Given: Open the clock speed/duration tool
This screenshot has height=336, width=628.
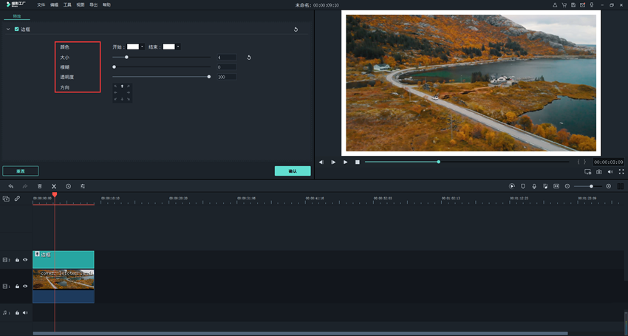Looking at the screenshot, I should [68, 186].
